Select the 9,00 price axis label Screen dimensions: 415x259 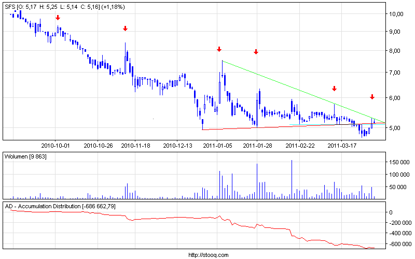coord(395,32)
